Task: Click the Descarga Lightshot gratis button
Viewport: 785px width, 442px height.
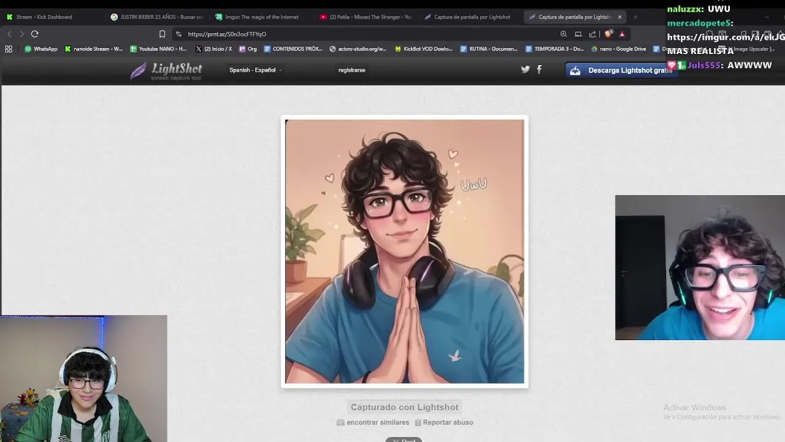Action: coord(621,71)
